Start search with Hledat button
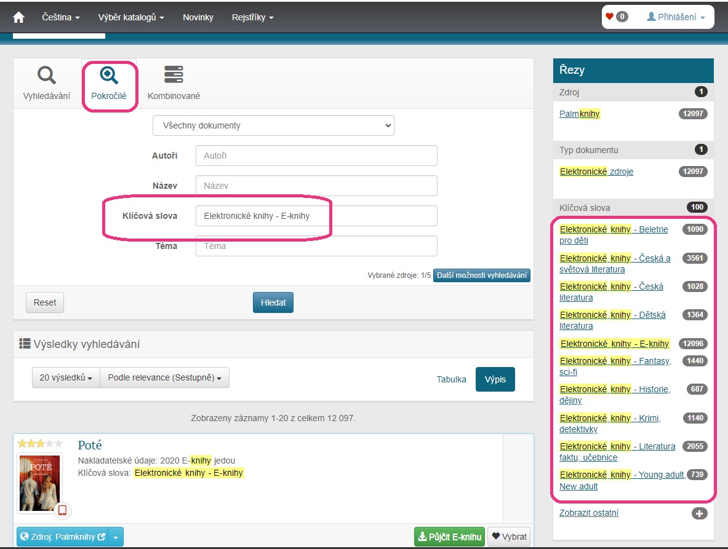 click(x=273, y=302)
